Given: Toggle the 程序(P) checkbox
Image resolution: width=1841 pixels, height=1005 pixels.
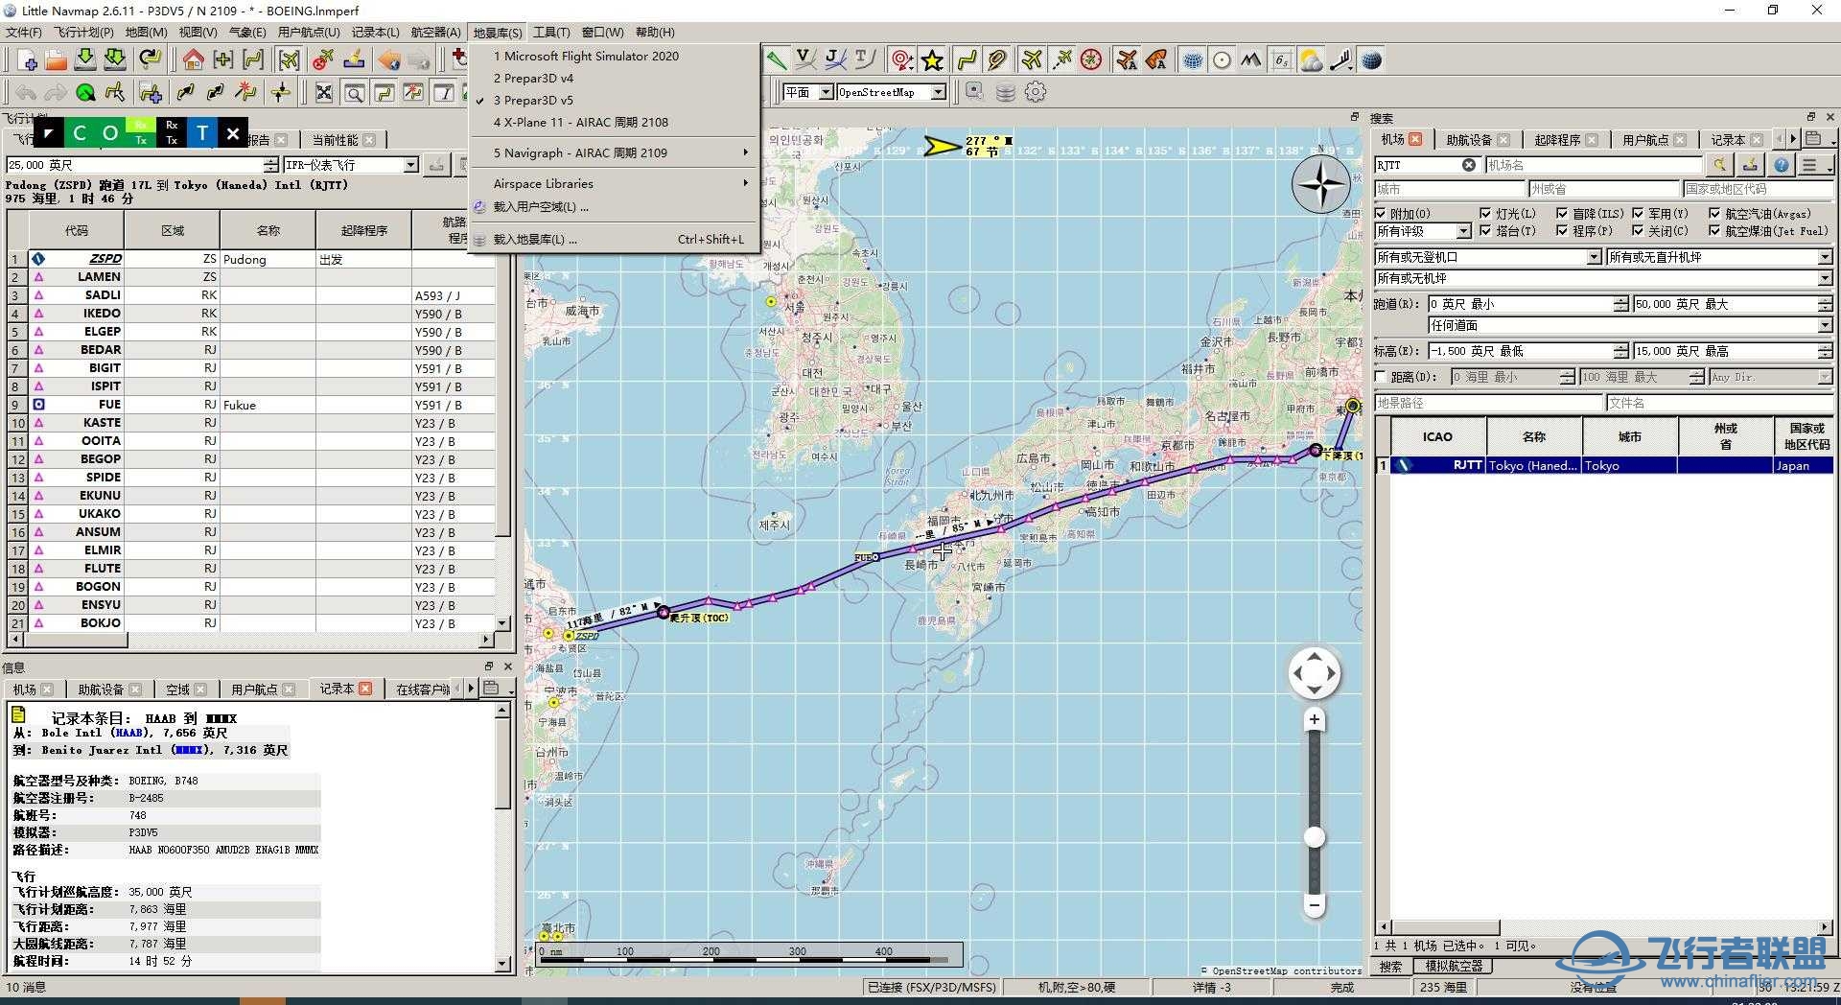Looking at the screenshot, I should [1562, 230].
